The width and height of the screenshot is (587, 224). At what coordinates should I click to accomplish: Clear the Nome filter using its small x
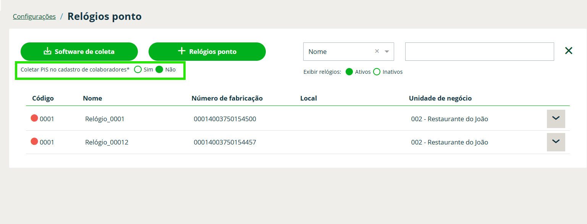coord(377,51)
